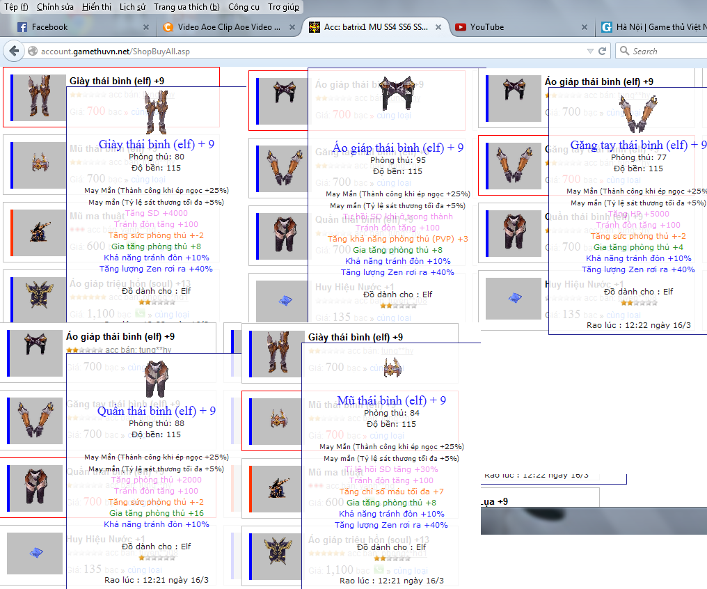Click the green text "Gia tăng phòng thủ +4"

click(x=639, y=247)
